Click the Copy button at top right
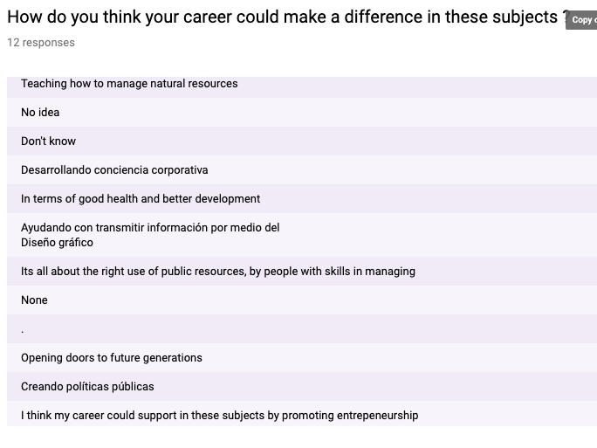 click(582, 19)
